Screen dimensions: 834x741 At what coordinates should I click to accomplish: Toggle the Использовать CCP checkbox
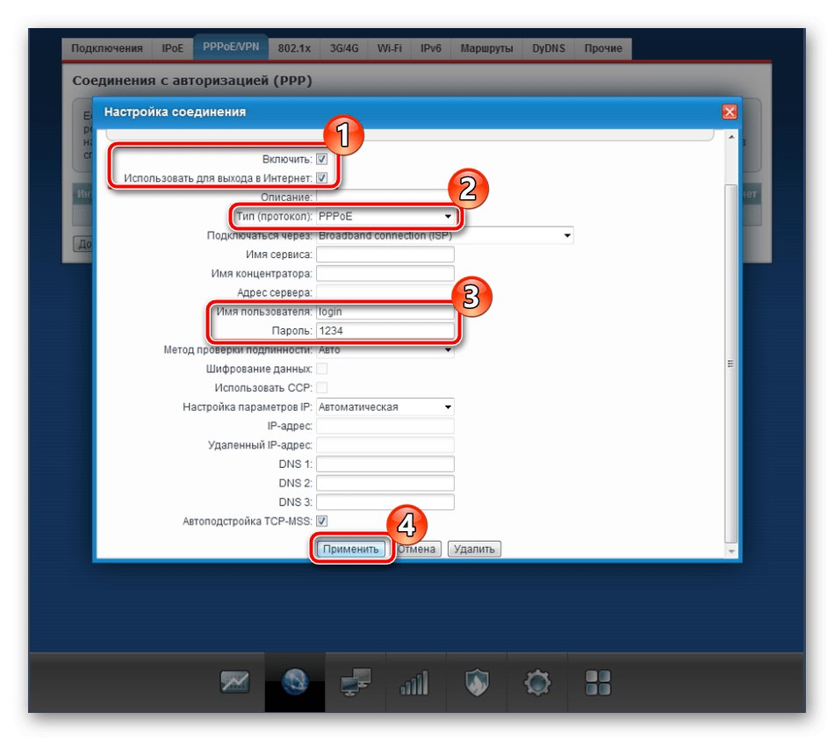point(322,388)
